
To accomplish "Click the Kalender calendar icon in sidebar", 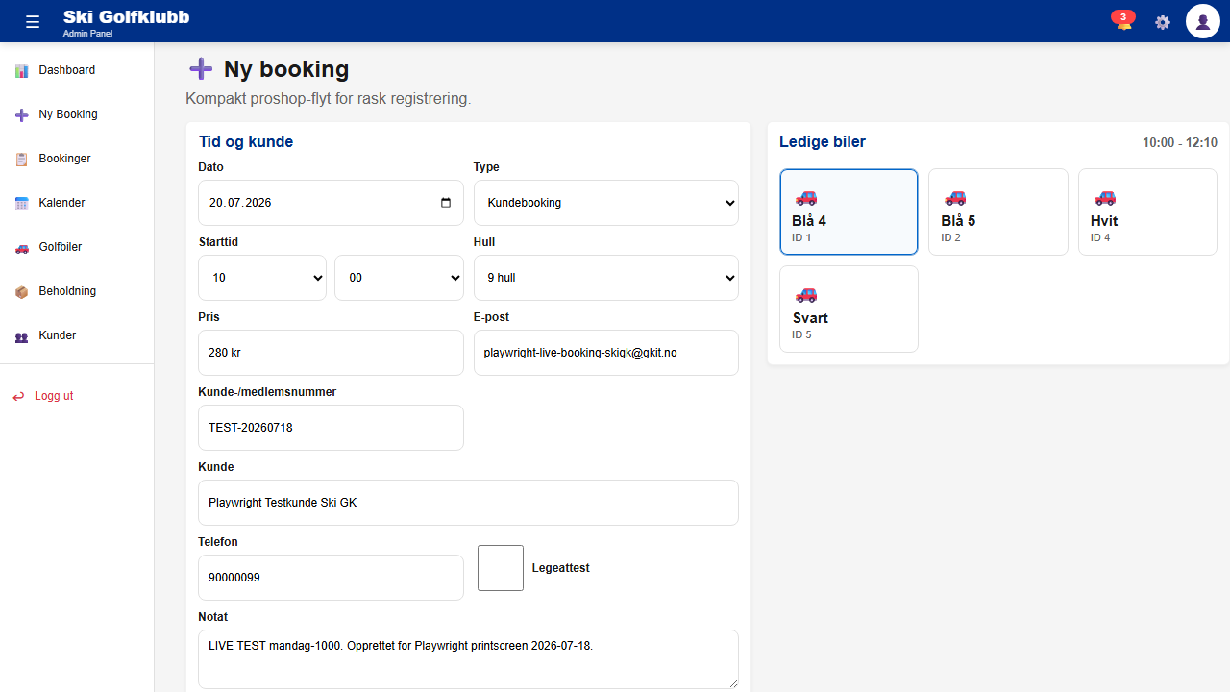I will 21,203.
